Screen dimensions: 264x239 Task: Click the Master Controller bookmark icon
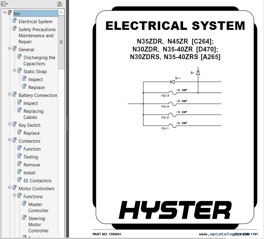coord(24,204)
